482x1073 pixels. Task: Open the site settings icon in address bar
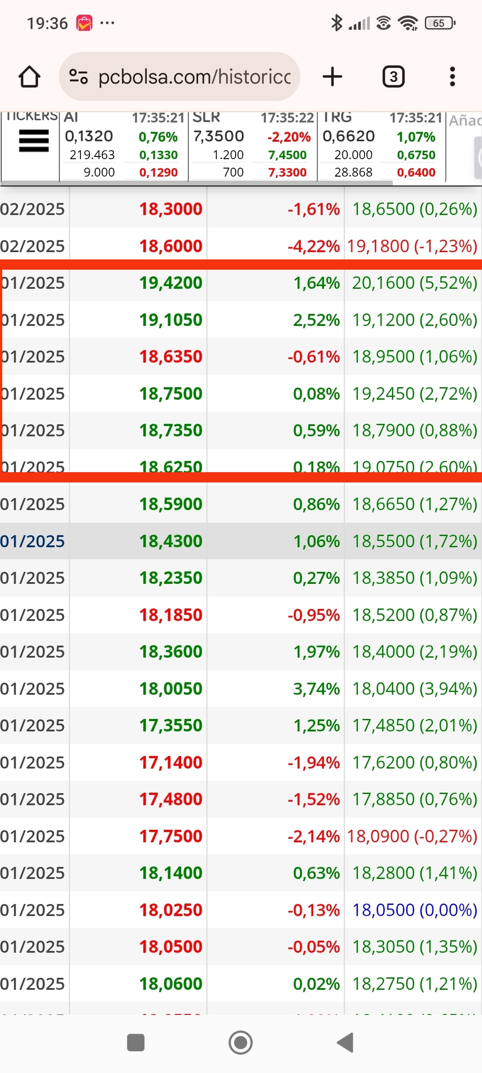point(79,76)
